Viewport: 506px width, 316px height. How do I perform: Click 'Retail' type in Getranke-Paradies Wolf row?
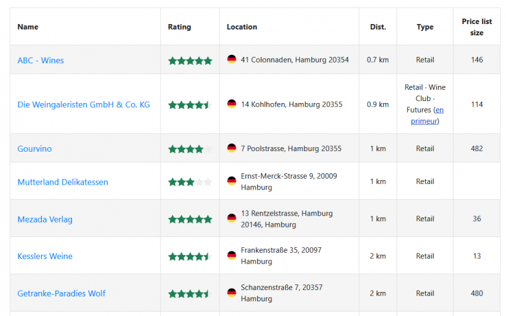[425, 293]
